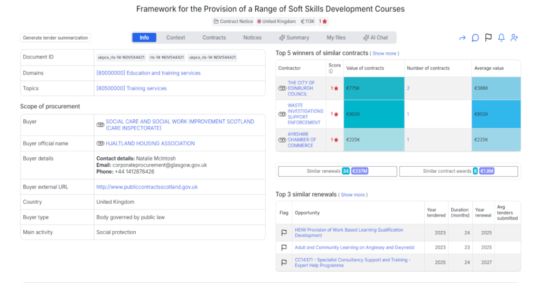
Task: Open Waste Investigations Support Enforcement contractor link
Action: click(x=305, y=114)
